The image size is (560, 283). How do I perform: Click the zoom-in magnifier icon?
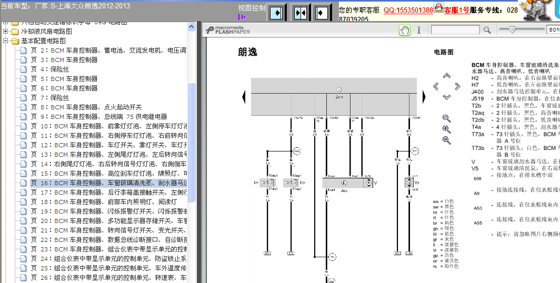(x=446, y=129)
